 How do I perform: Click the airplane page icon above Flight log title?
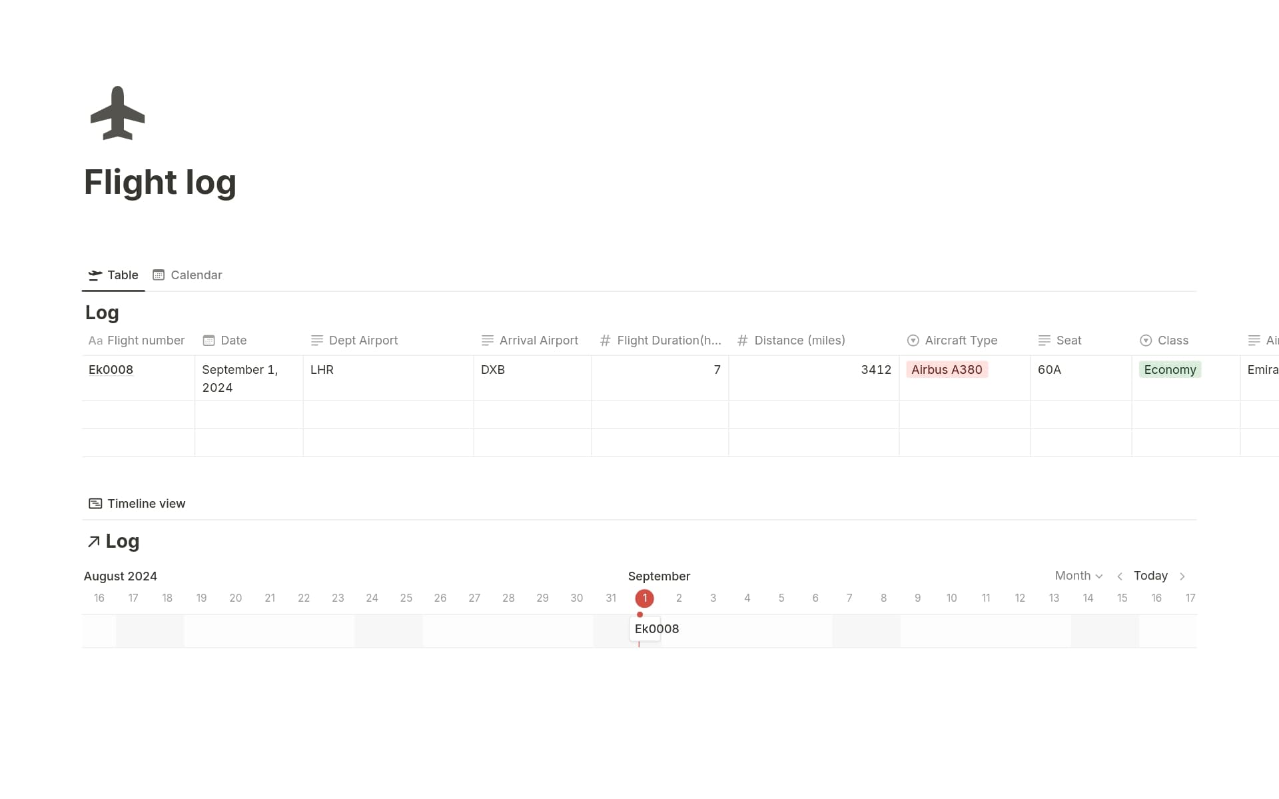(x=117, y=113)
